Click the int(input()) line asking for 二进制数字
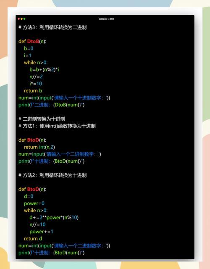 point(64,245)
